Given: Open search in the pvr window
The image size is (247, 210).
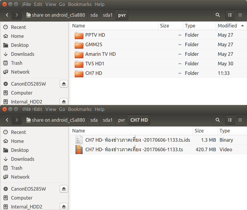Looking at the screenshot, I should click(x=218, y=15).
